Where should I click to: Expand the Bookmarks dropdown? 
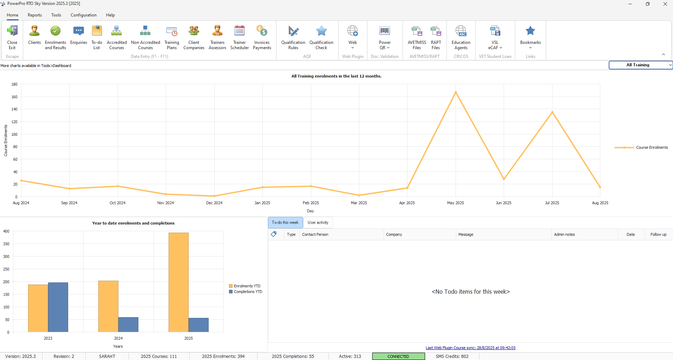point(530,48)
